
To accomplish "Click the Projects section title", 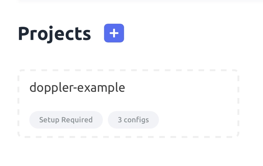I will coord(55,34).
